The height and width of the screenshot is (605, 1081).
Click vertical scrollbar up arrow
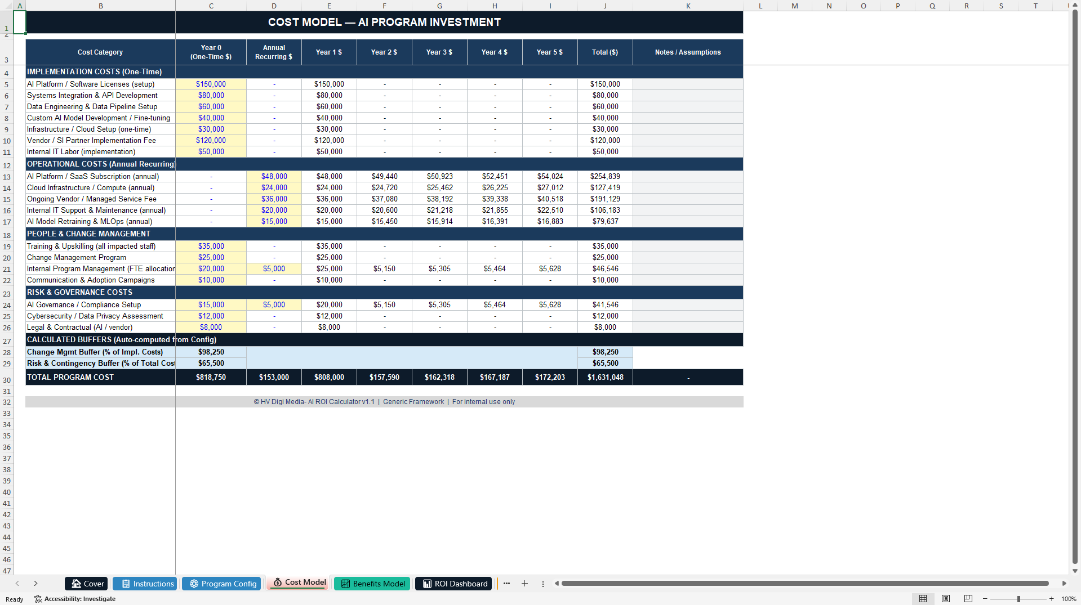pos(1075,4)
